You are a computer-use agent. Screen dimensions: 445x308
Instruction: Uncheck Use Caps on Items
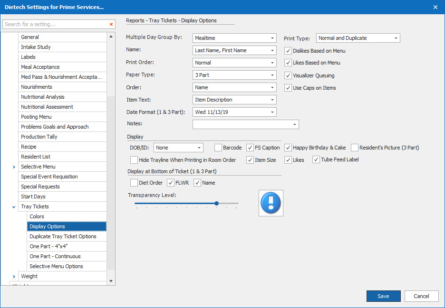tap(288, 88)
